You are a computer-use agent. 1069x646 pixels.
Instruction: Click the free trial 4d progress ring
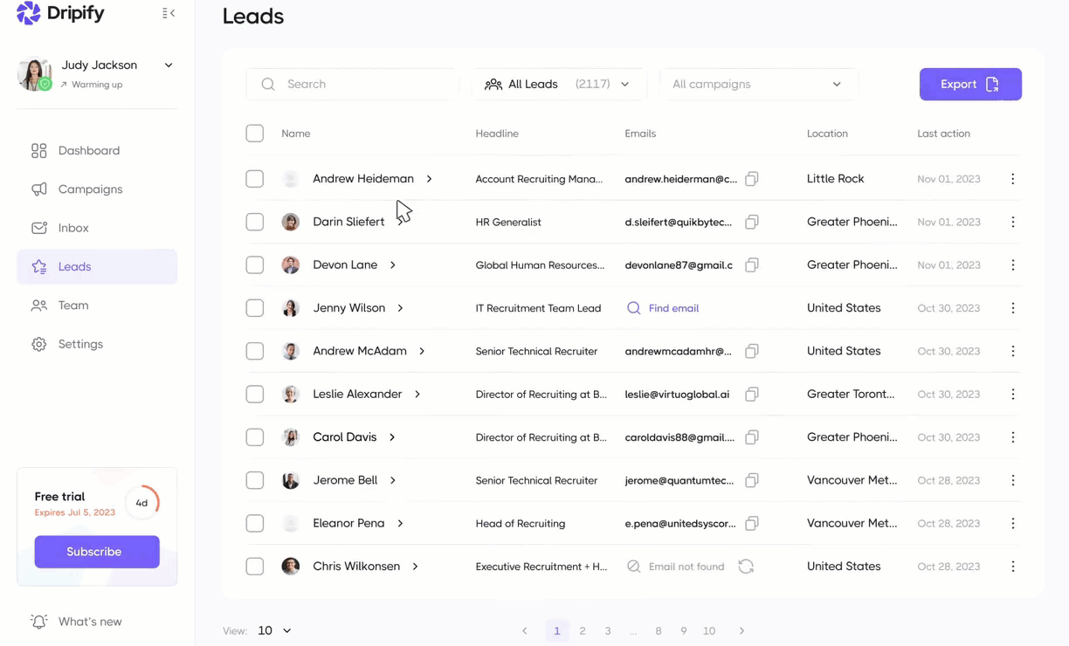[141, 503]
